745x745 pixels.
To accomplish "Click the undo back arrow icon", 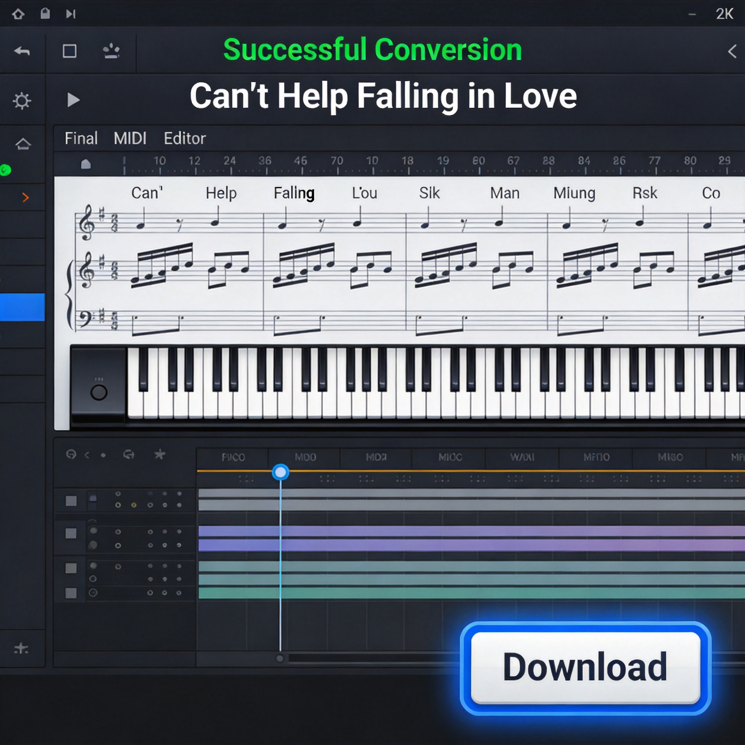I will pos(22,51).
